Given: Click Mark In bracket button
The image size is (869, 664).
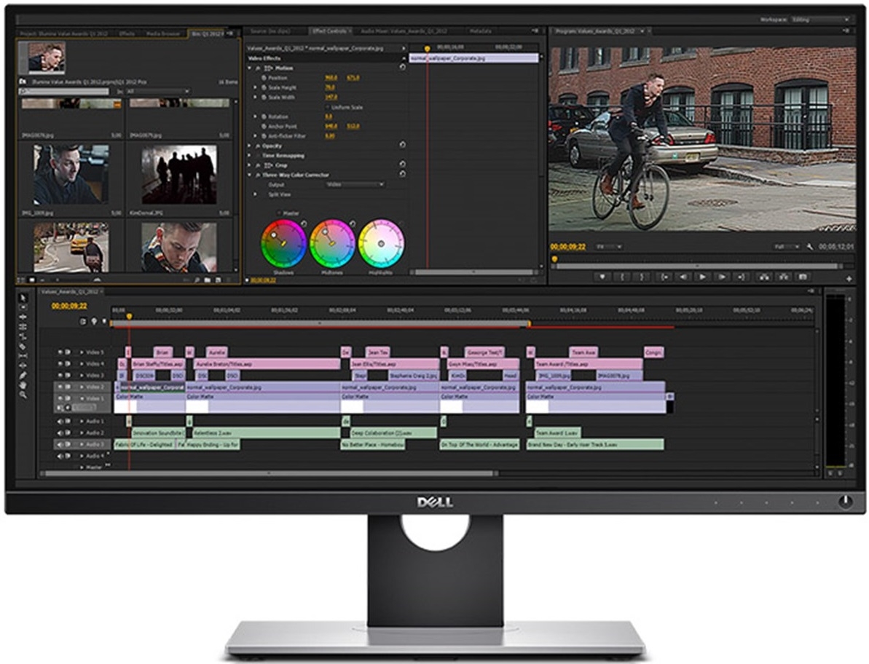Looking at the screenshot, I should [622, 277].
